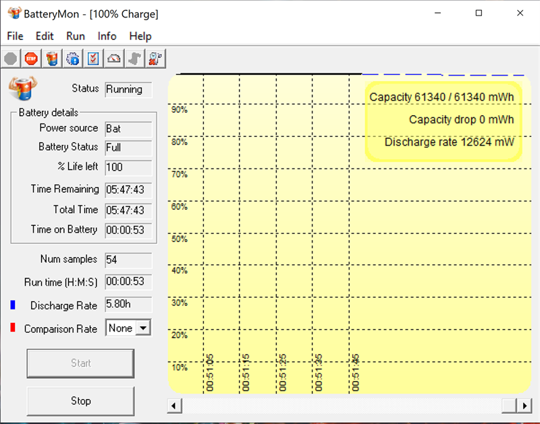Click the graph scrollbar right arrow
540x424 pixels.
coord(524,405)
